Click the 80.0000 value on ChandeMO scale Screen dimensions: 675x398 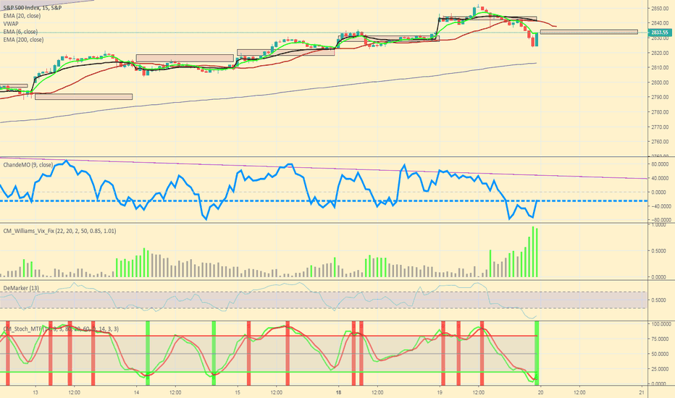coord(661,164)
